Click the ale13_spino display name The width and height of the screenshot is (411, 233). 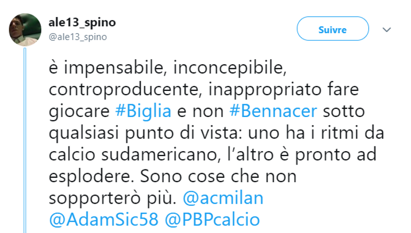[82, 23]
